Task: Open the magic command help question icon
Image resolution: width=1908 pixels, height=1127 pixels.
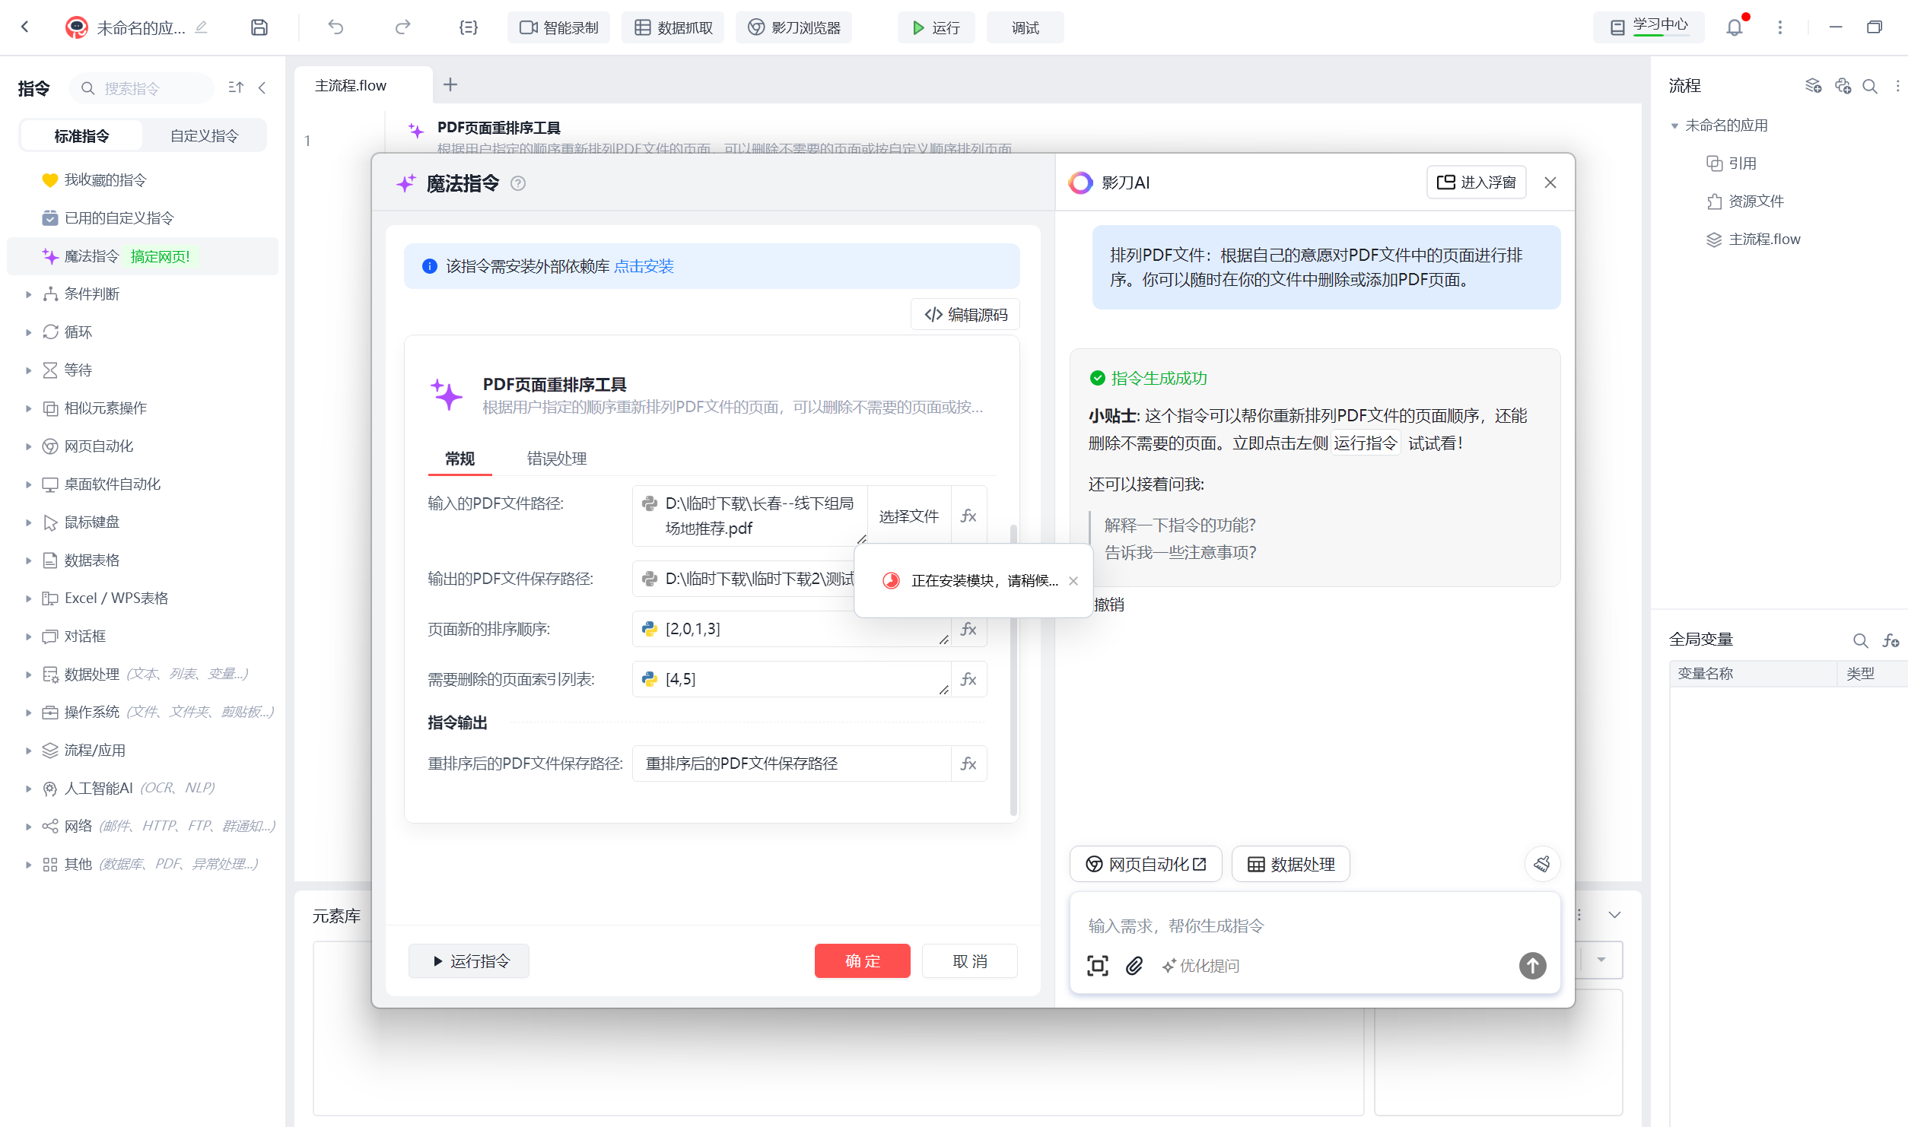Action: [518, 183]
